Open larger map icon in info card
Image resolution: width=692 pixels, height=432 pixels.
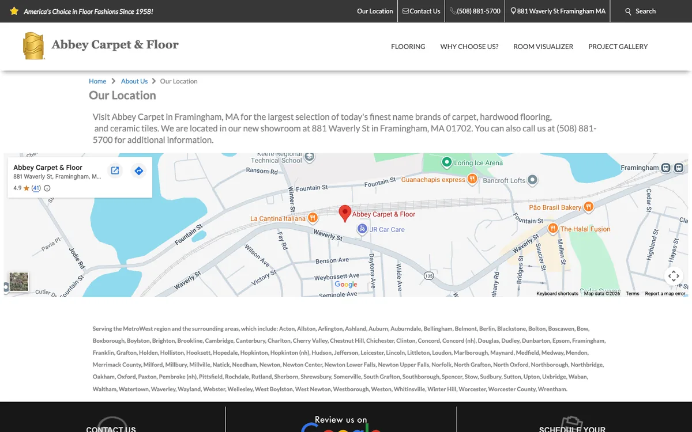115,170
